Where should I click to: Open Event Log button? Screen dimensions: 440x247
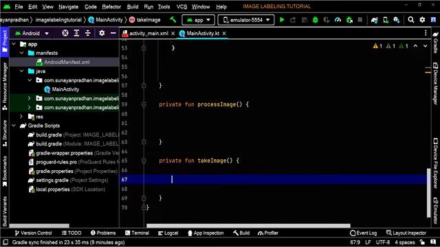364,233
